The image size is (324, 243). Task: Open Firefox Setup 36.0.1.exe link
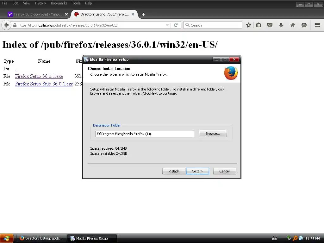tap(39, 76)
